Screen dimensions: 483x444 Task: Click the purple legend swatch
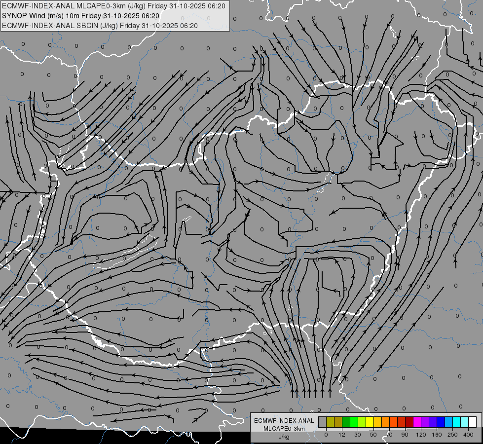(425, 422)
